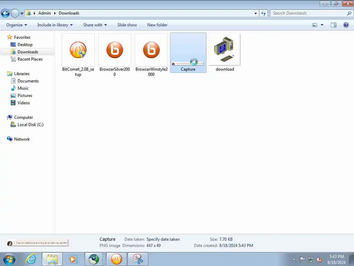The image size is (354, 266).
Task: Open Recent Places in Favorites
Action: tap(30, 59)
